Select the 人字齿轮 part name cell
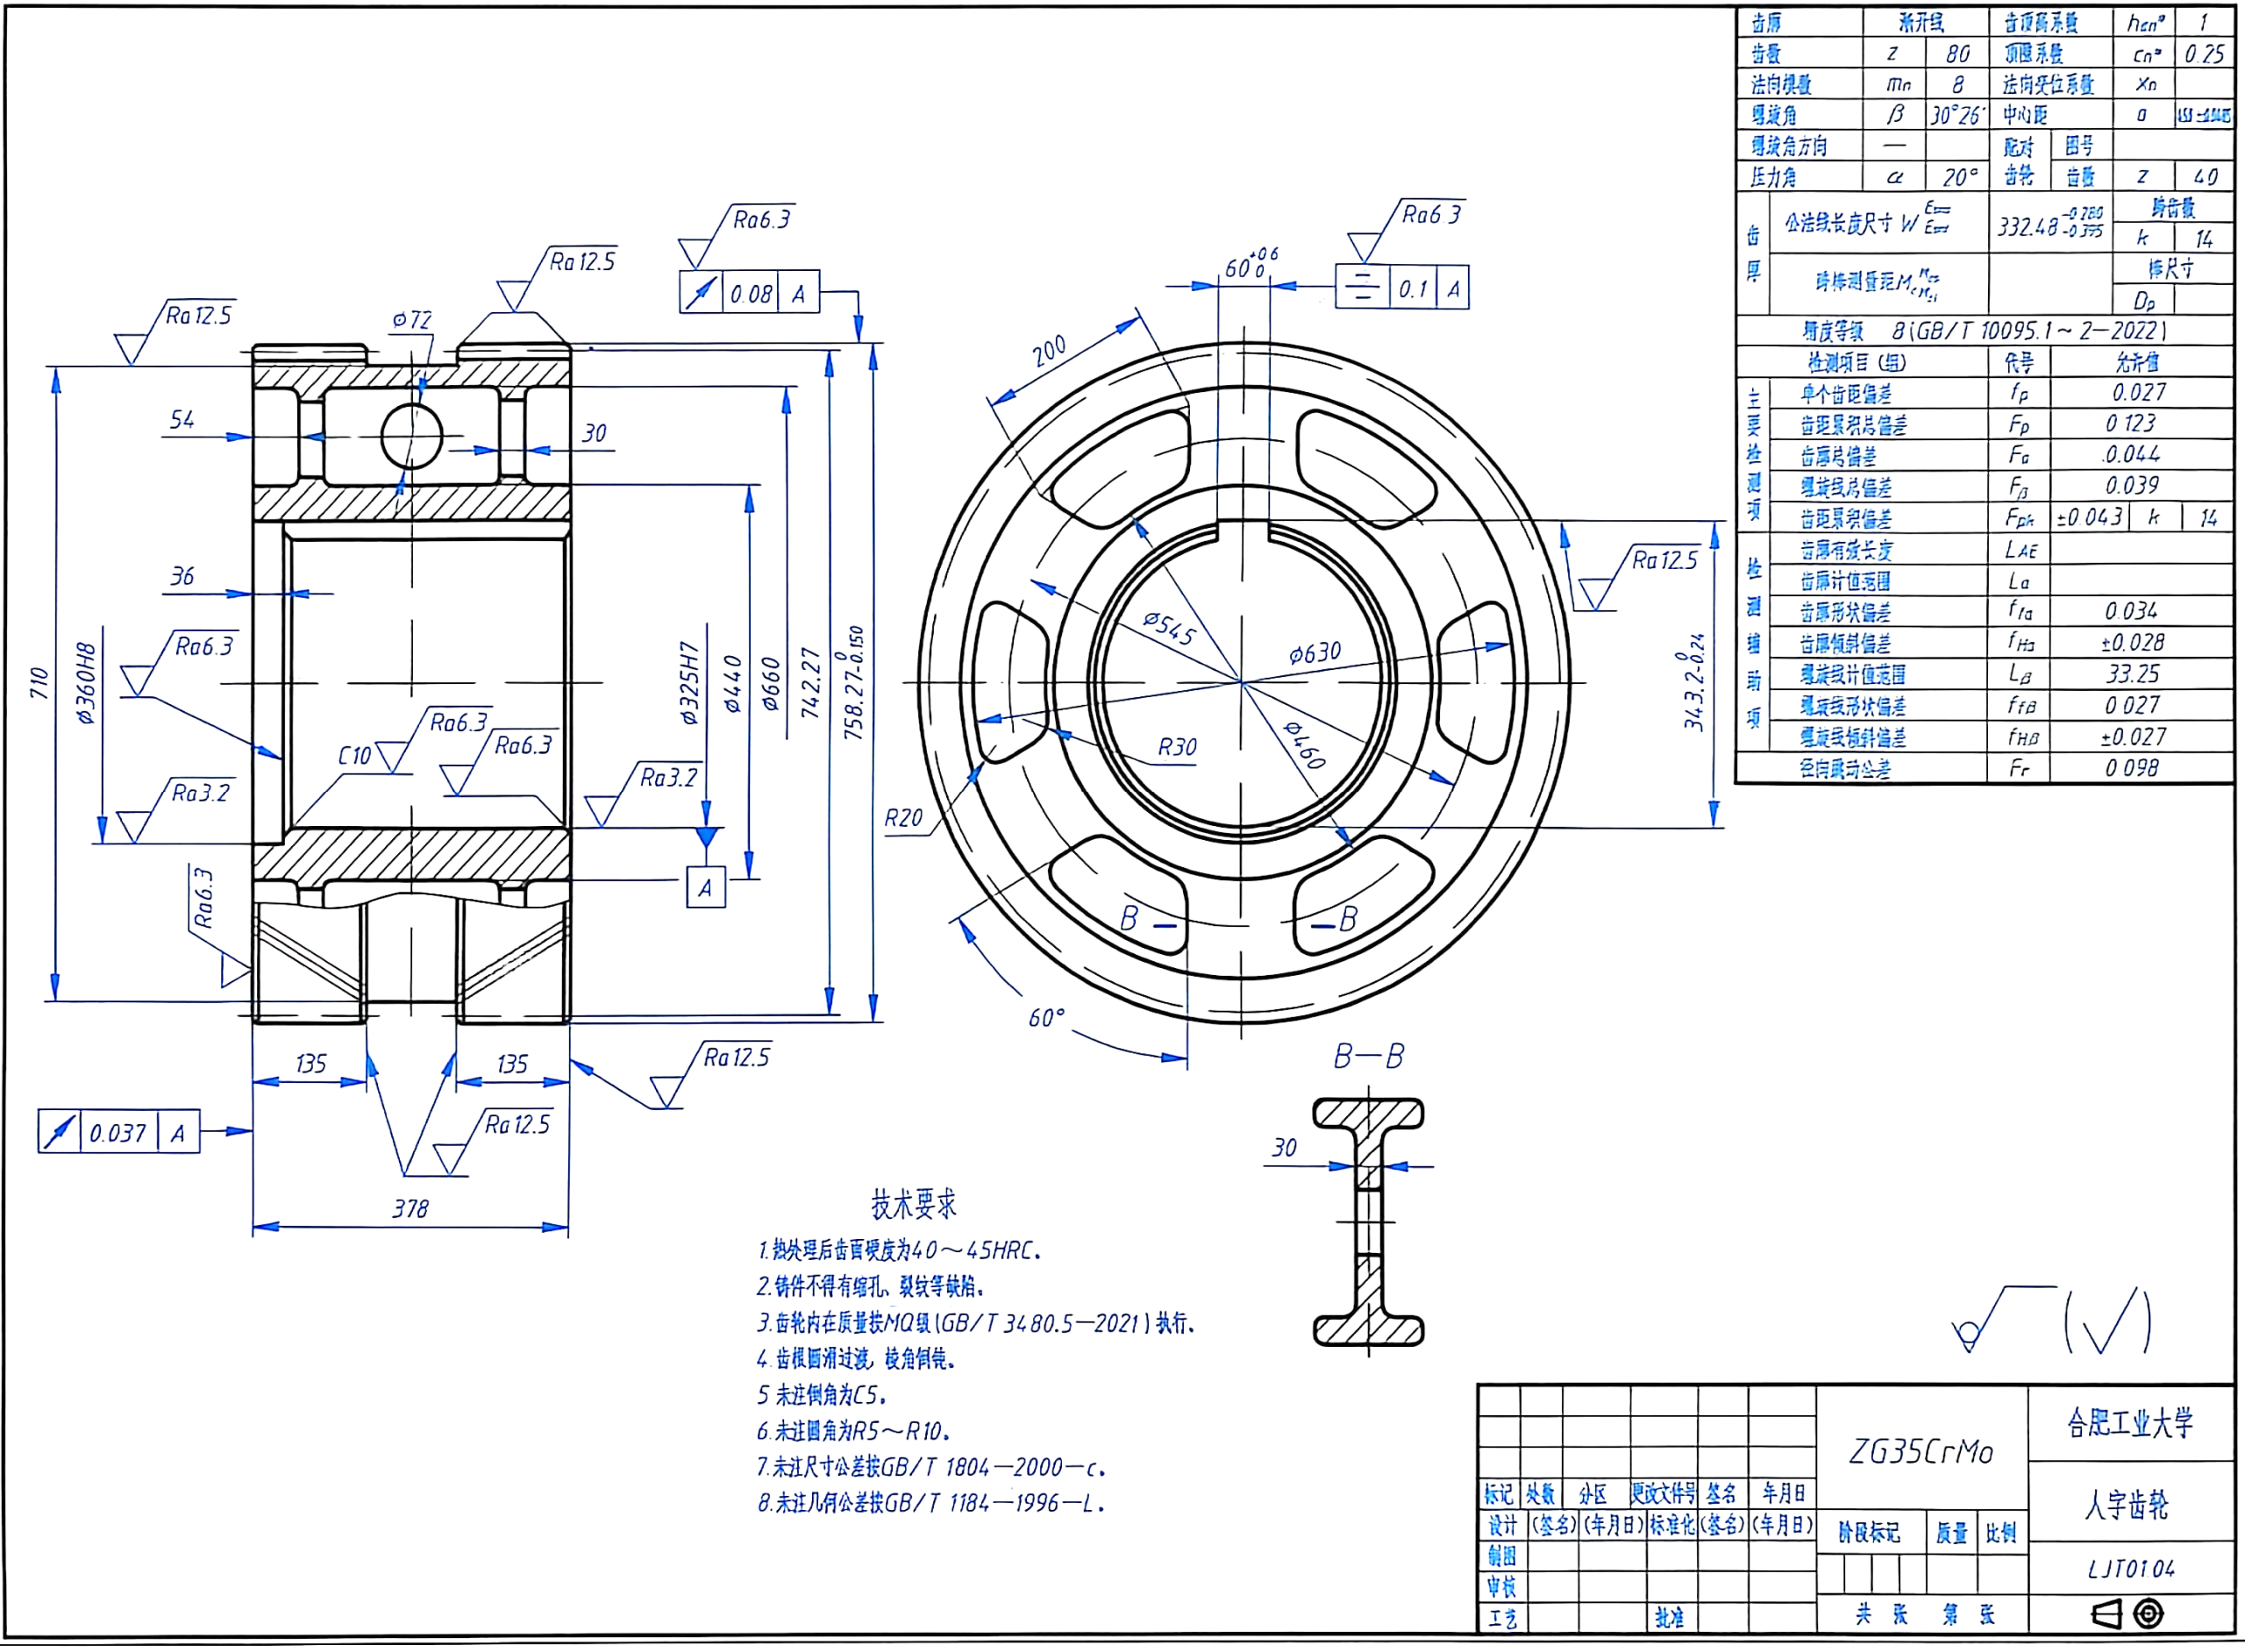The width and height of the screenshot is (2245, 1652). tap(2131, 1501)
